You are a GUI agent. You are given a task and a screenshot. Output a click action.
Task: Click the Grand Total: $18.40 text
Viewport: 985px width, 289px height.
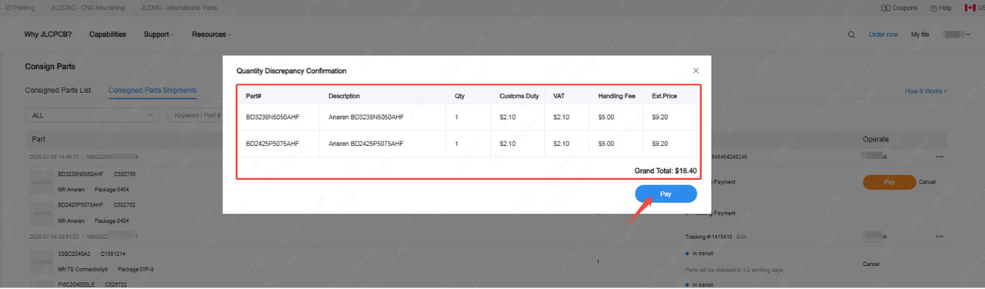click(x=665, y=170)
